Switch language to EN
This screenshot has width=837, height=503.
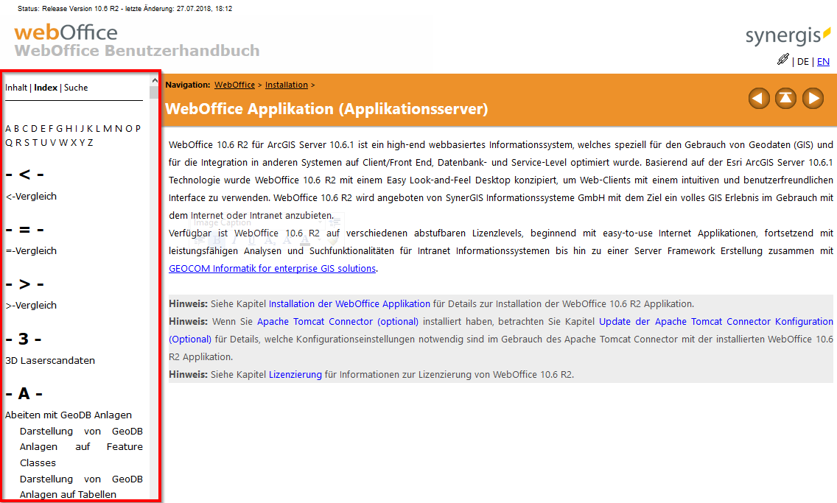[x=823, y=61]
